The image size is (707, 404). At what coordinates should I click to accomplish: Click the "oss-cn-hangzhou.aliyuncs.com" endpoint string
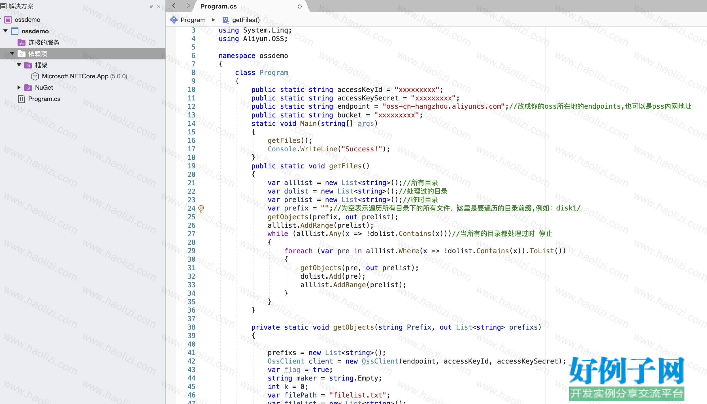pos(443,106)
